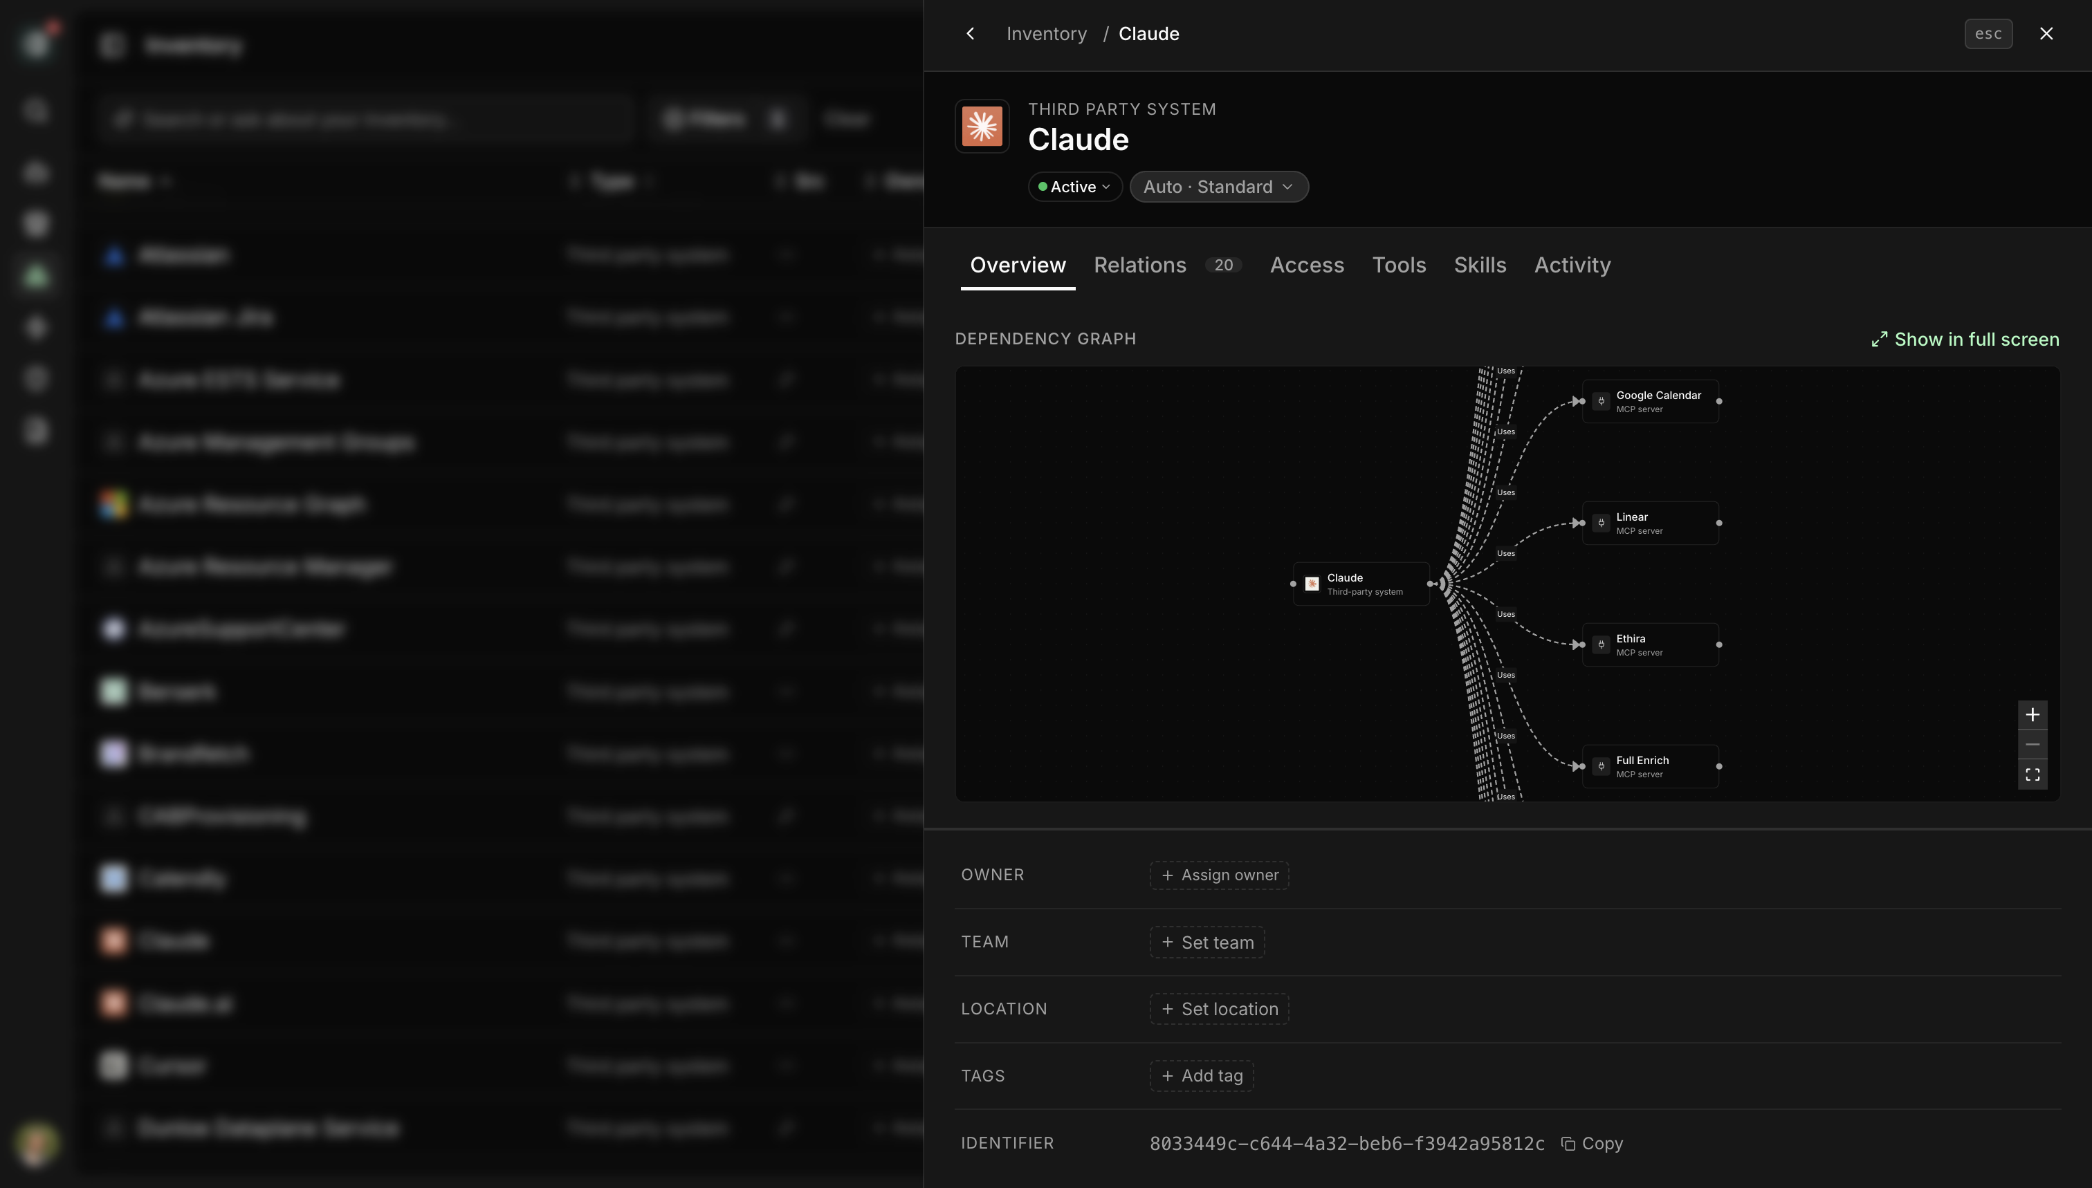The width and height of the screenshot is (2092, 1188).
Task: Click the Set location button
Action: (1220, 1010)
